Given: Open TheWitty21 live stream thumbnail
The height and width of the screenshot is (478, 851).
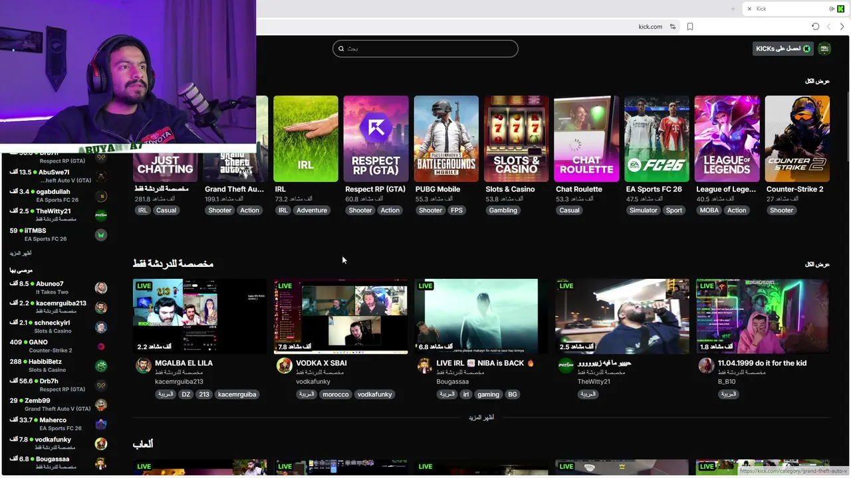Looking at the screenshot, I should coord(622,317).
